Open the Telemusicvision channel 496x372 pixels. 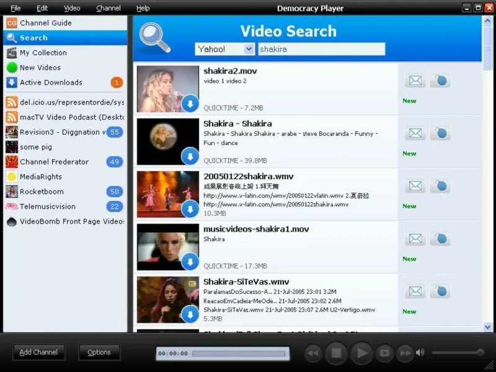click(x=65, y=206)
